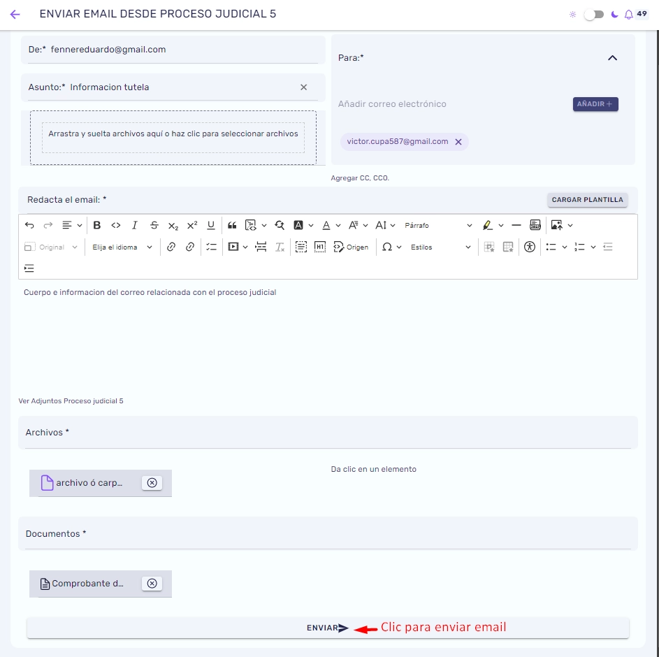Image resolution: width=659 pixels, height=657 pixels.
Task: Open the Estilos dropdown
Action: (440, 247)
